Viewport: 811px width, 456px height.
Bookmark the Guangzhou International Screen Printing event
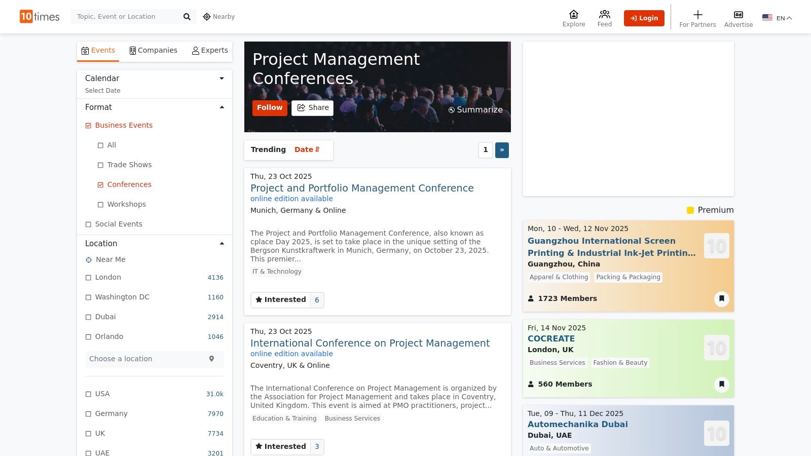click(721, 298)
